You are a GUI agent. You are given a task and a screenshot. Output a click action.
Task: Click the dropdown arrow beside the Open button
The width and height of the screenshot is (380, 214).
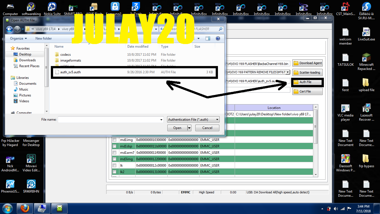pos(189,128)
